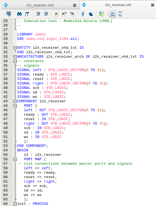Collapse the constants comment fold on line 34

(x=15, y=61)
